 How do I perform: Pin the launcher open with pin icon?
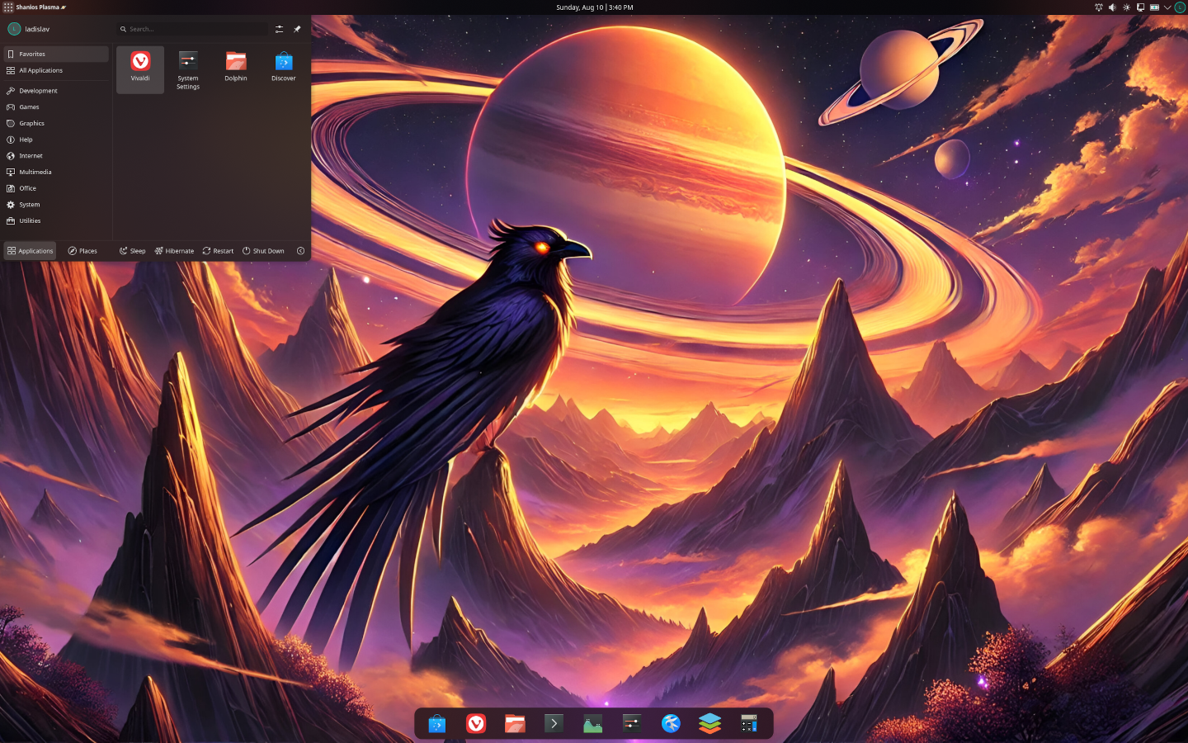pos(297,29)
